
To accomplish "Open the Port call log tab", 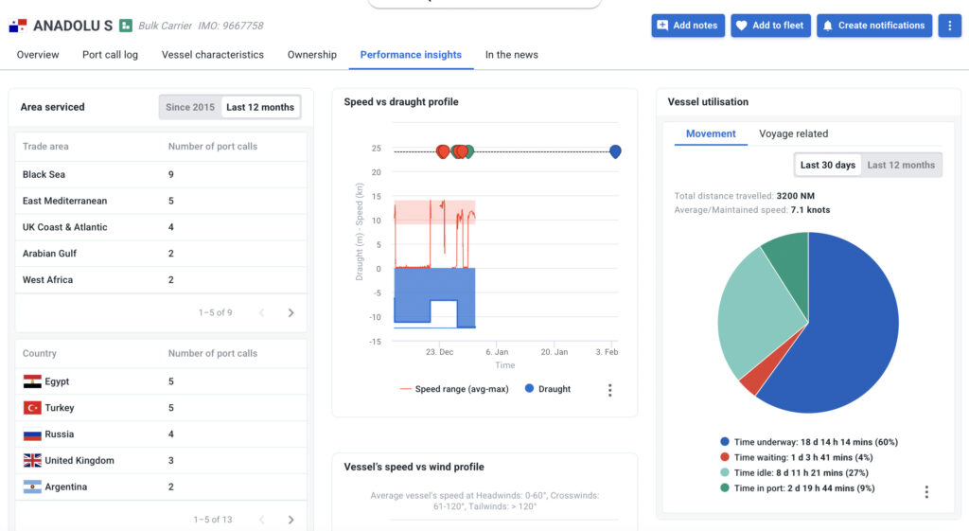I will click(110, 55).
